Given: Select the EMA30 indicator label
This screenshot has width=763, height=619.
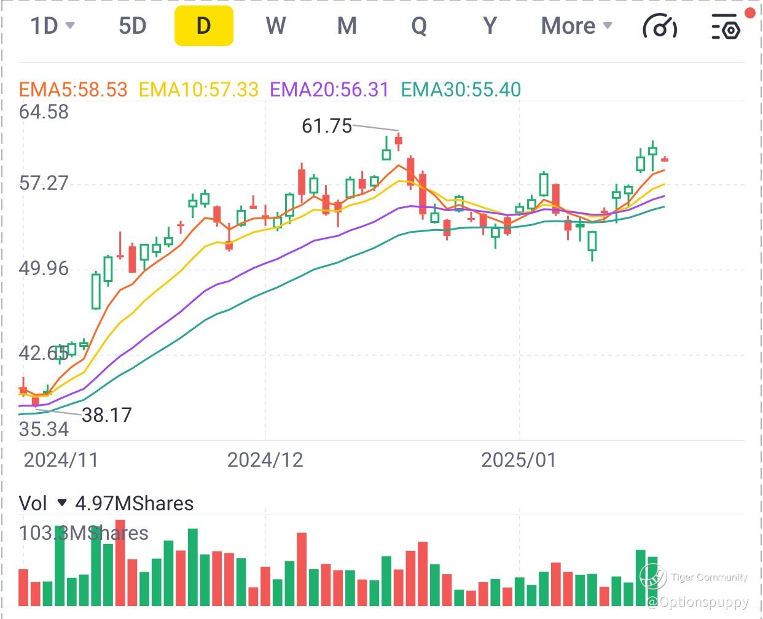Looking at the screenshot, I should click(x=461, y=90).
